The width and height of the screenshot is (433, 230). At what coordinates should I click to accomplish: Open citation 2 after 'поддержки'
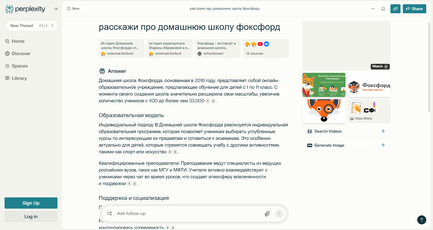[x=135, y=184]
